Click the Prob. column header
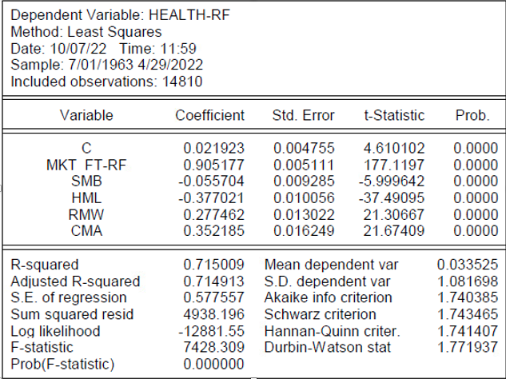506x379 pixels. pyautogui.click(x=472, y=115)
